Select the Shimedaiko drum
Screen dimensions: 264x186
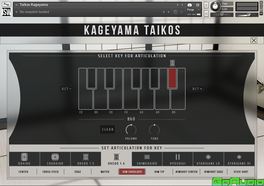point(147,159)
